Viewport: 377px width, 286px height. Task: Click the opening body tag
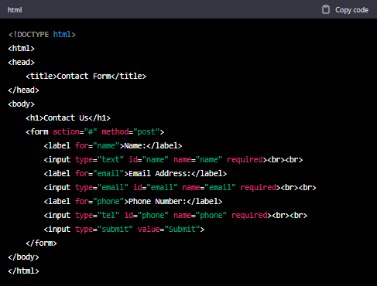click(21, 104)
